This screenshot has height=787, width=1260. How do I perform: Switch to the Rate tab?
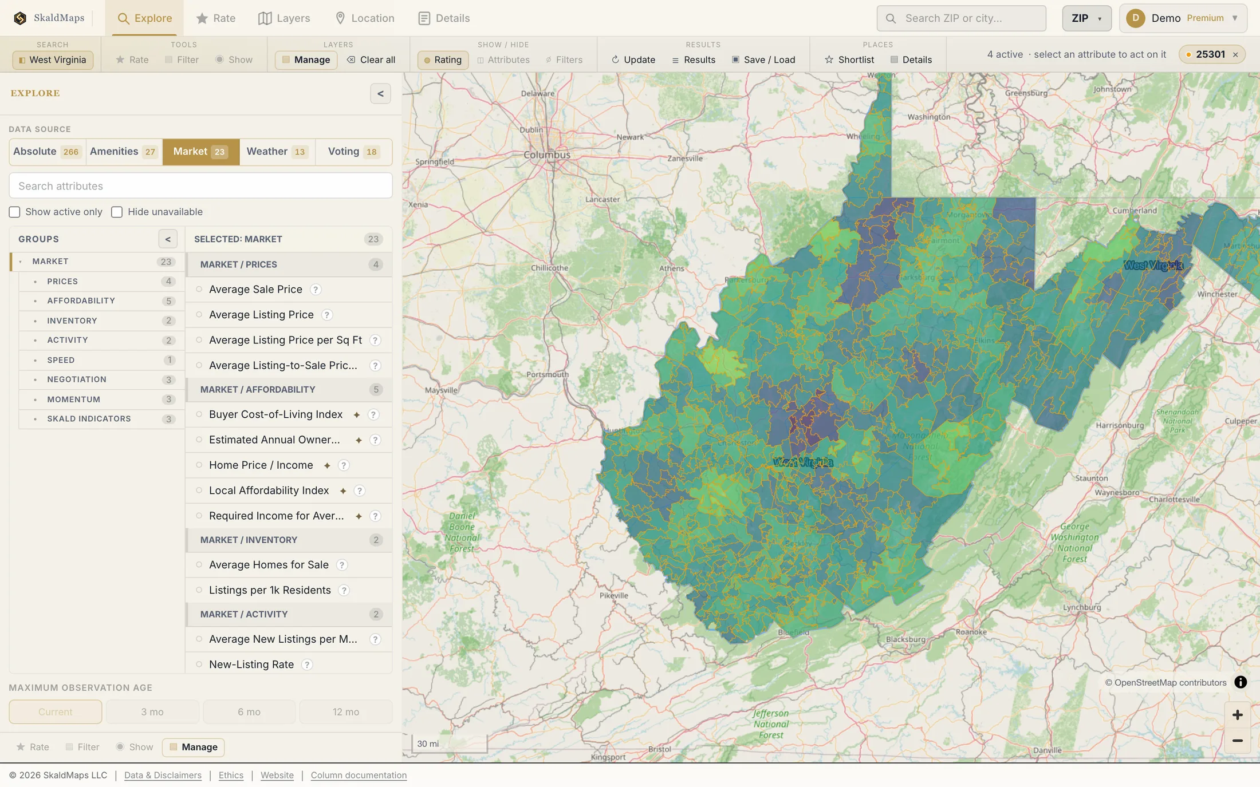[215, 18]
